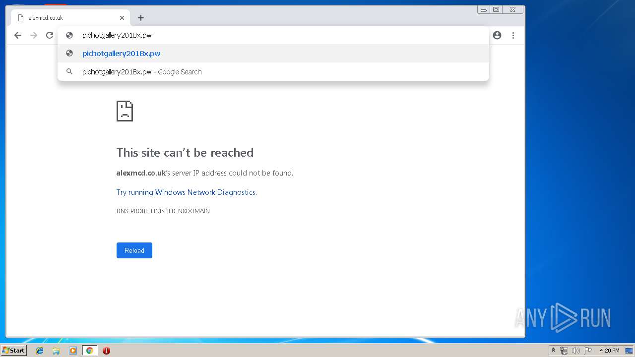This screenshot has width=635, height=357.
Task: Open a new tab with the plus button
Action: click(141, 18)
